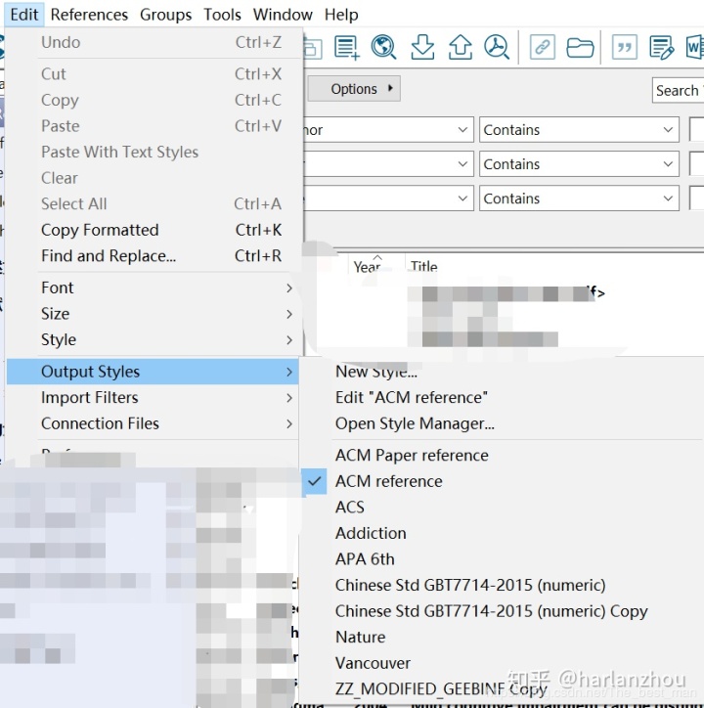Click the Find Full Text PDF icon
This screenshot has width=704, height=708.
(x=497, y=47)
